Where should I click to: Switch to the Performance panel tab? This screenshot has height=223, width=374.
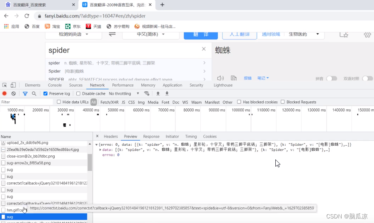(x=123, y=85)
